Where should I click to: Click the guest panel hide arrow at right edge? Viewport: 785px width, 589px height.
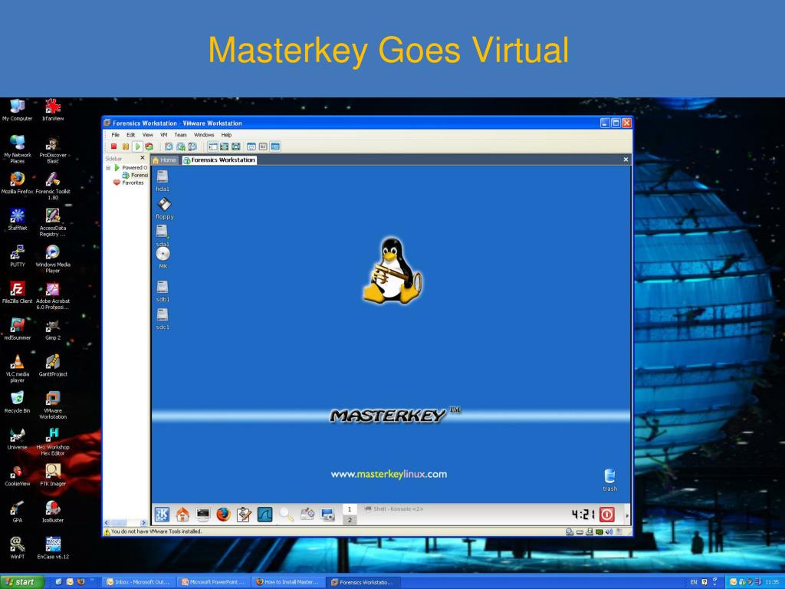(x=627, y=515)
